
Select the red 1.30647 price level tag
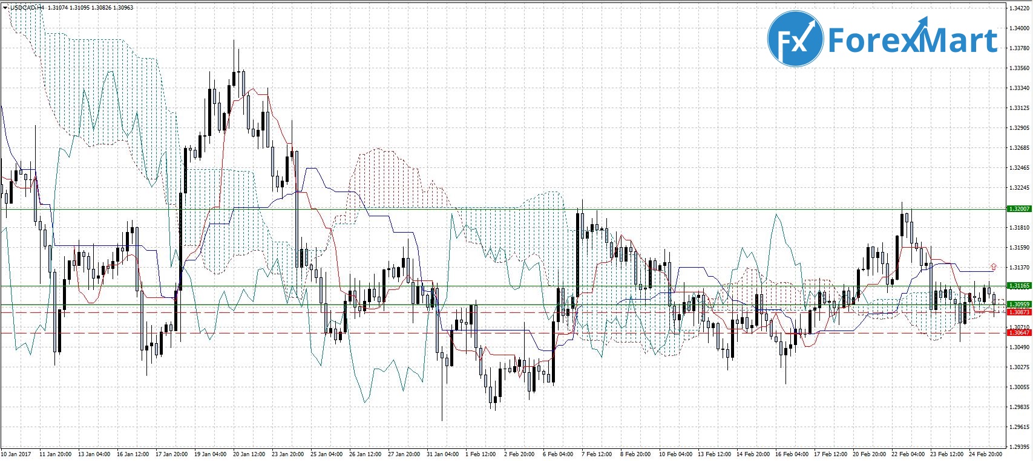tap(1018, 333)
